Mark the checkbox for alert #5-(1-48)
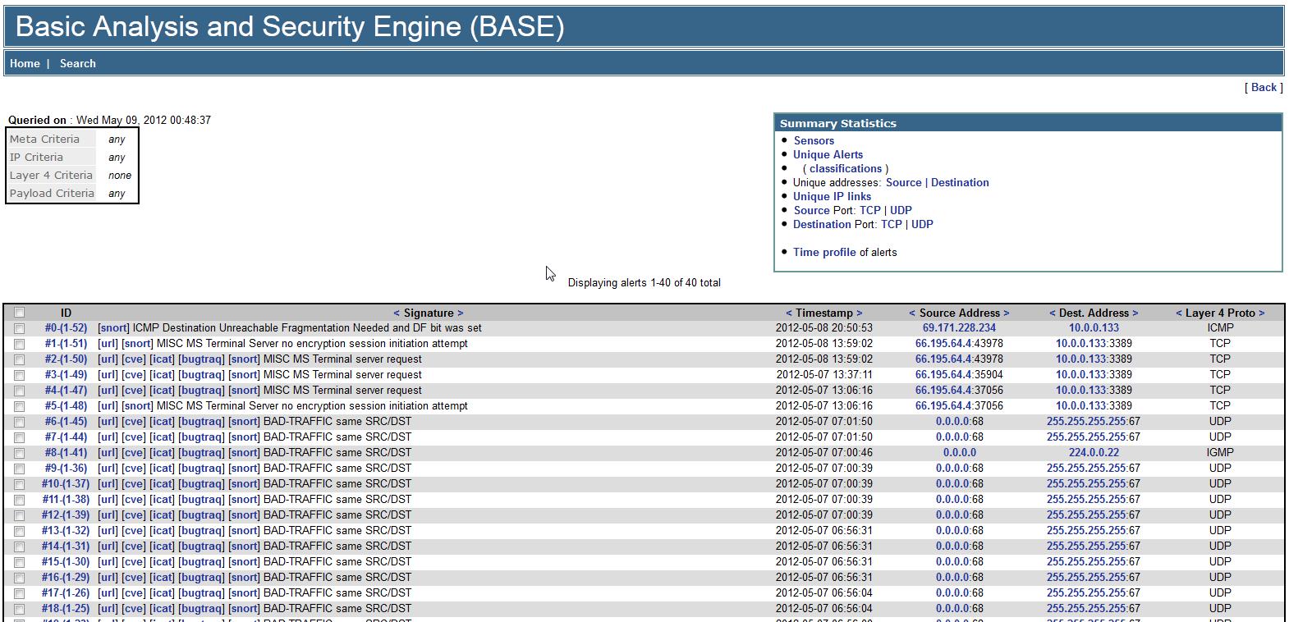 pyautogui.click(x=20, y=406)
